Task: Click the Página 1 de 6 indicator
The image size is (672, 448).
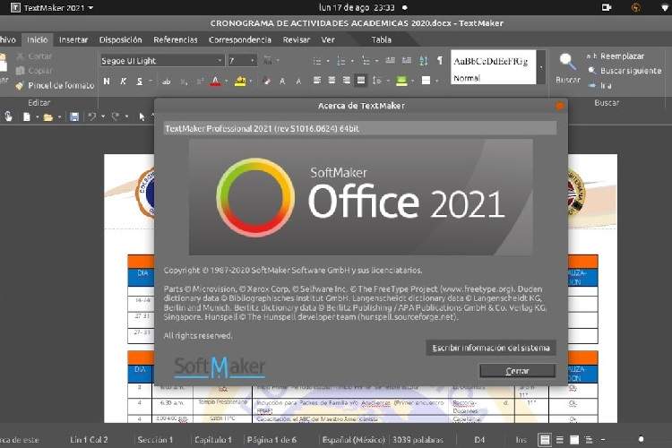Action: pyautogui.click(x=271, y=439)
